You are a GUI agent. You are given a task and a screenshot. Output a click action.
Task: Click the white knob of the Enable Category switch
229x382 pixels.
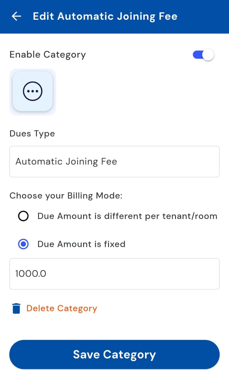[x=209, y=55]
